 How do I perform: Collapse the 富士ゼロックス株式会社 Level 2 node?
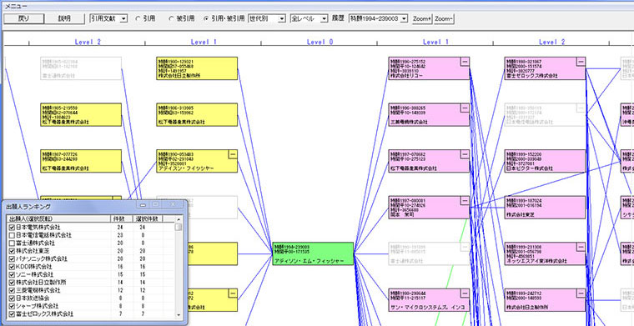coord(581,61)
